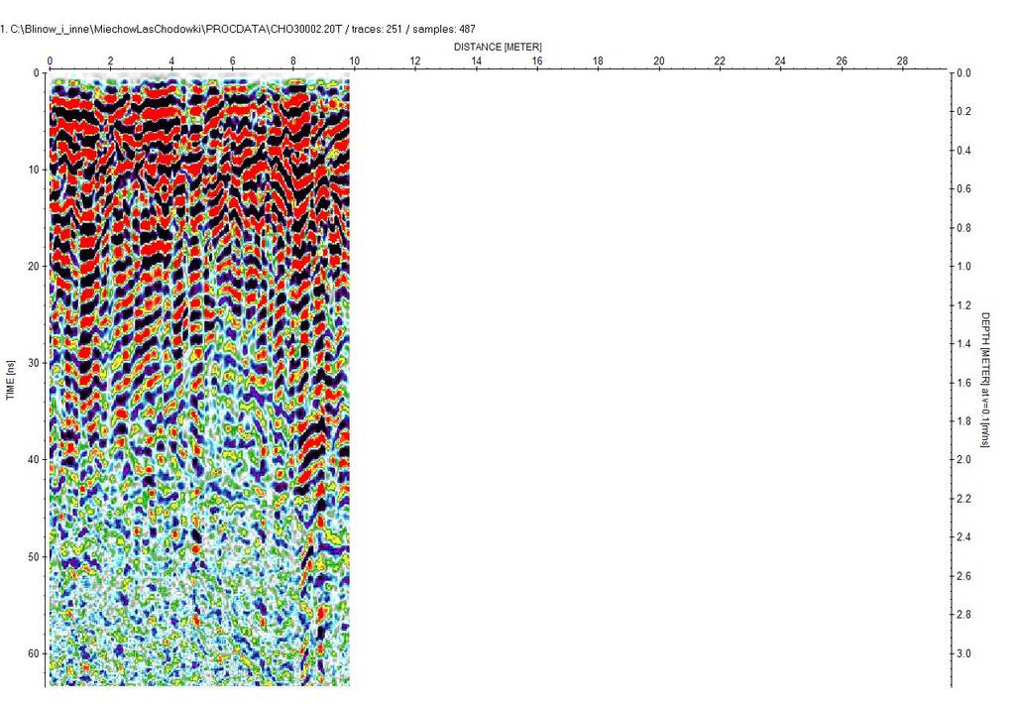This screenshot has width=1015, height=706.
Task: Click the DEPTH [METER] axis label on right
Action: coord(985,380)
